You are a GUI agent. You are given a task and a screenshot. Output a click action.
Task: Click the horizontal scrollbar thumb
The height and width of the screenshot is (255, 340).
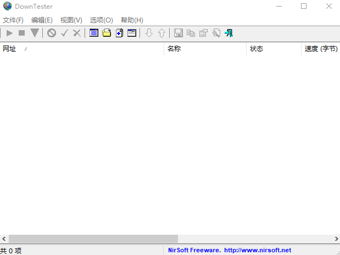pyautogui.click(x=93, y=239)
